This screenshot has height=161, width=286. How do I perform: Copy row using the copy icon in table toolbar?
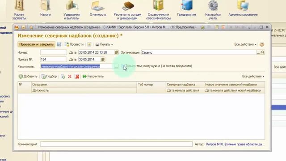[x=63, y=76]
